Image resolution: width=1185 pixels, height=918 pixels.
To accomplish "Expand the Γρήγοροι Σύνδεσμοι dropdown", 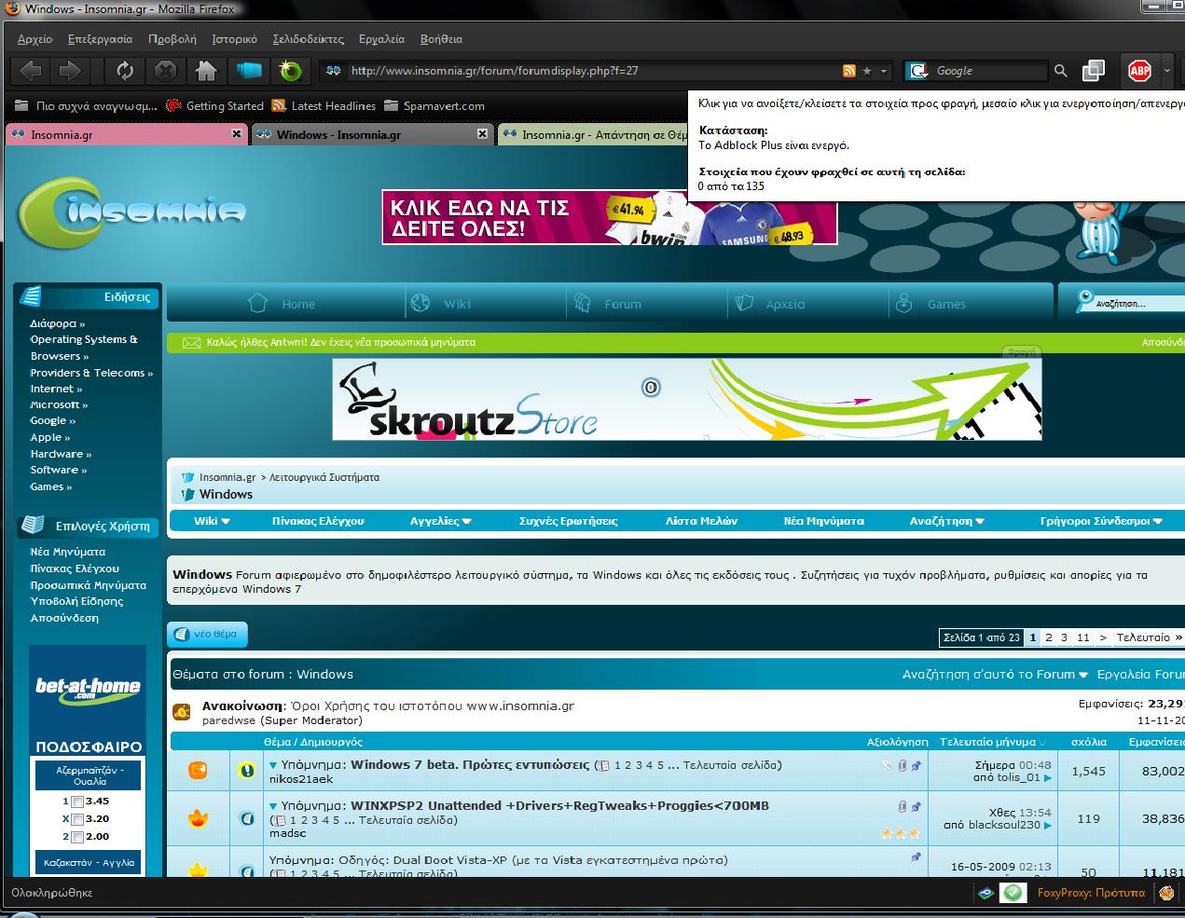I will [x=1158, y=522].
